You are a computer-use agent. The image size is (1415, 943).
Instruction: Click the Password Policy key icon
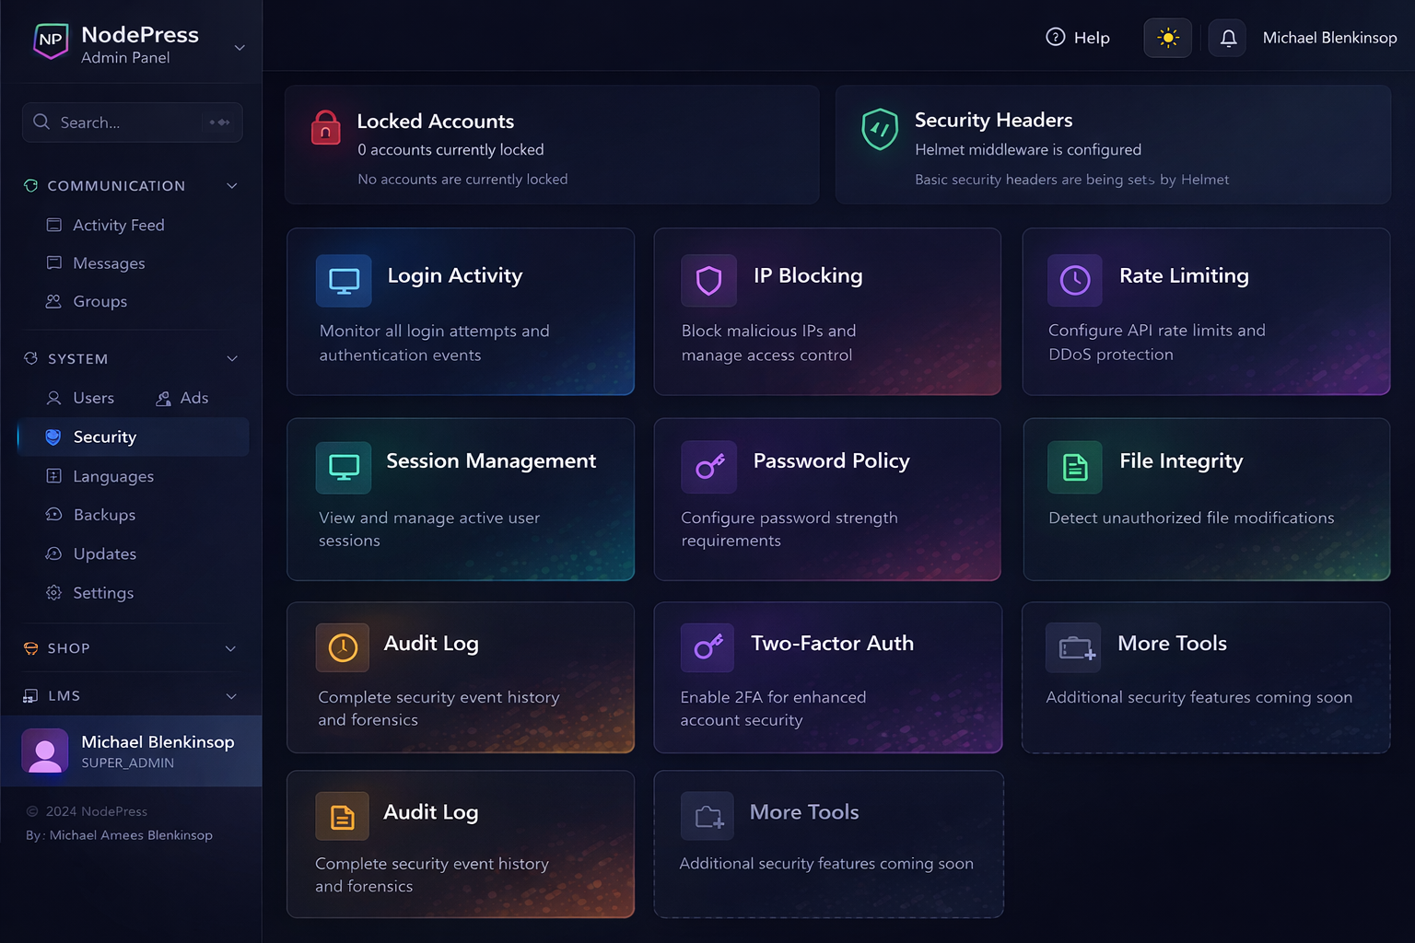pos(708,467)
